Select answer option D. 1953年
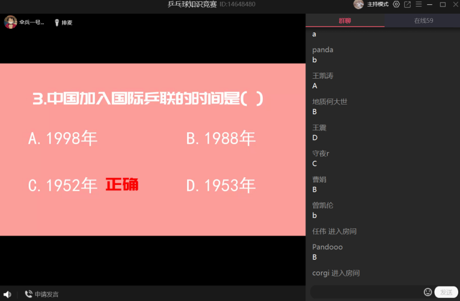This screenshot has height=301, width=460. click(x=221, y=186)
